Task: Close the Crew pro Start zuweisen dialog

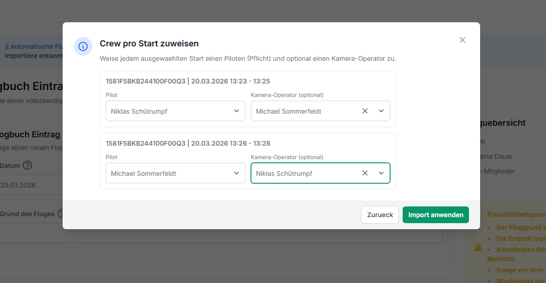Action: [x=462, y=40]
